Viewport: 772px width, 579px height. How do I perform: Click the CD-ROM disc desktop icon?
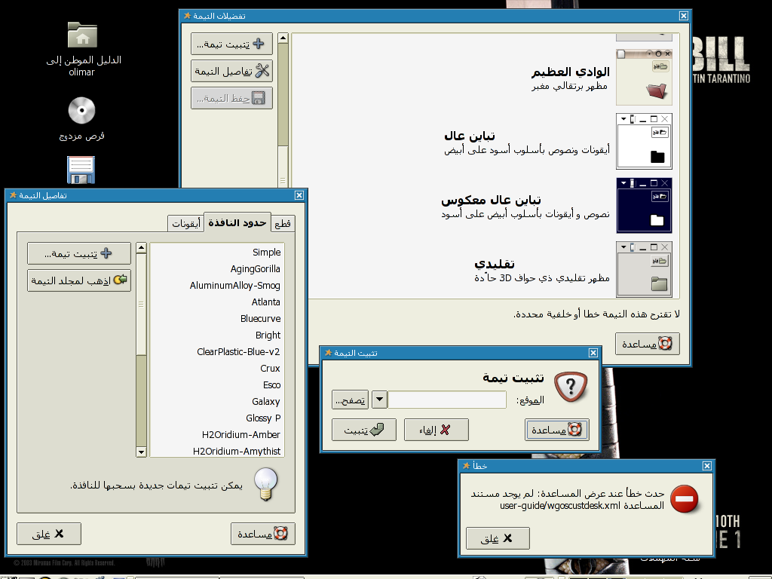point(81,110)
